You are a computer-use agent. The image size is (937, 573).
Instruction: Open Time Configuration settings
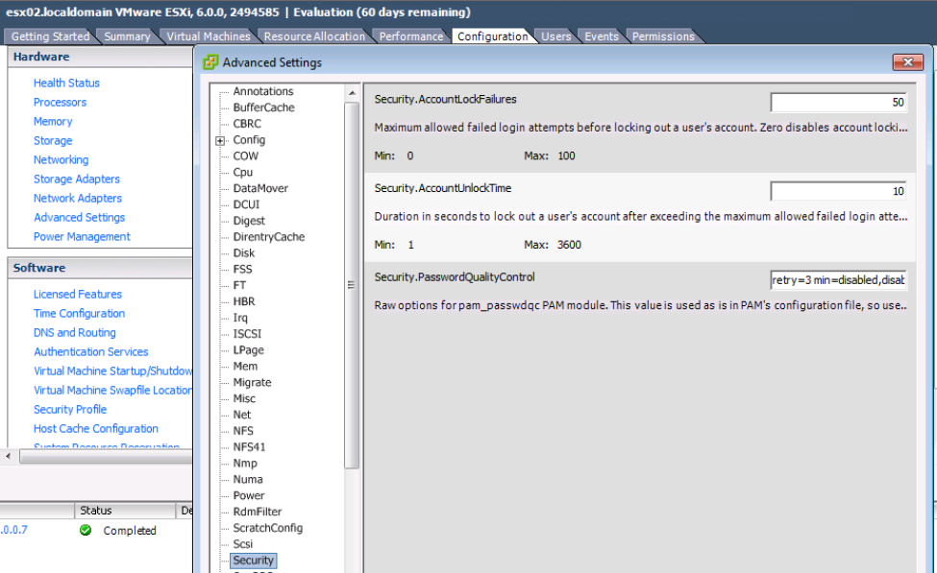point(78,313)
